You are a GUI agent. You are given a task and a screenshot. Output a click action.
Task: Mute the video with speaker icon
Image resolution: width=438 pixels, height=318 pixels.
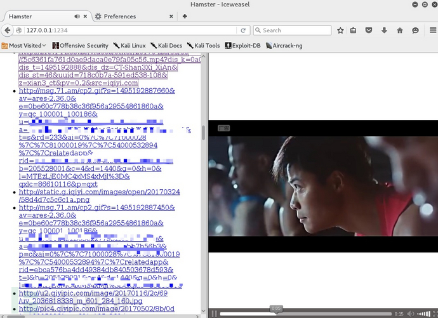(x=410, y=314)
